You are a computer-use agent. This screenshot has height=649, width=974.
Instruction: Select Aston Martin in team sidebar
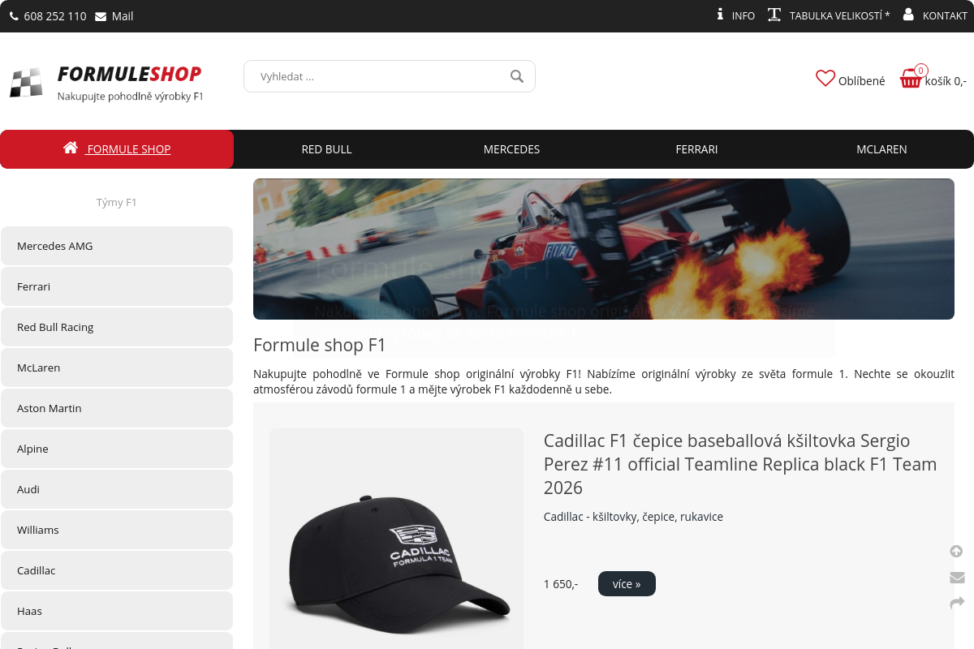tap(117, 408)
